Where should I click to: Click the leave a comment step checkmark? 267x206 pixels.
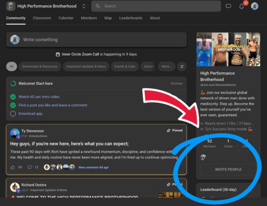pyautogui.click(x=13, y=105)
